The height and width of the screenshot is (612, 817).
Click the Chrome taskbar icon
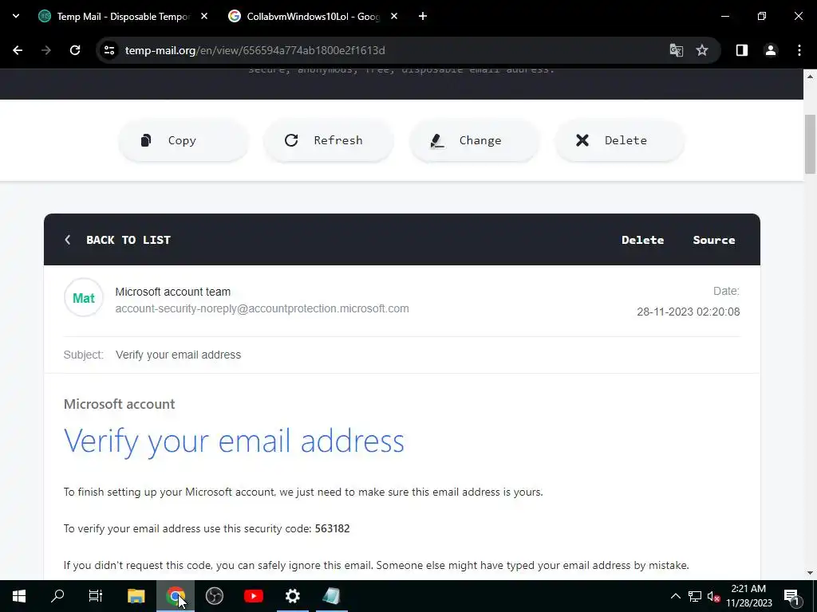point(176,596)
